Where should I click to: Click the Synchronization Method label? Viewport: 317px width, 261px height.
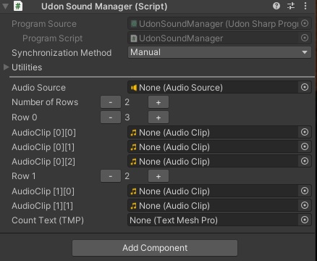click(x=62, y=53)
